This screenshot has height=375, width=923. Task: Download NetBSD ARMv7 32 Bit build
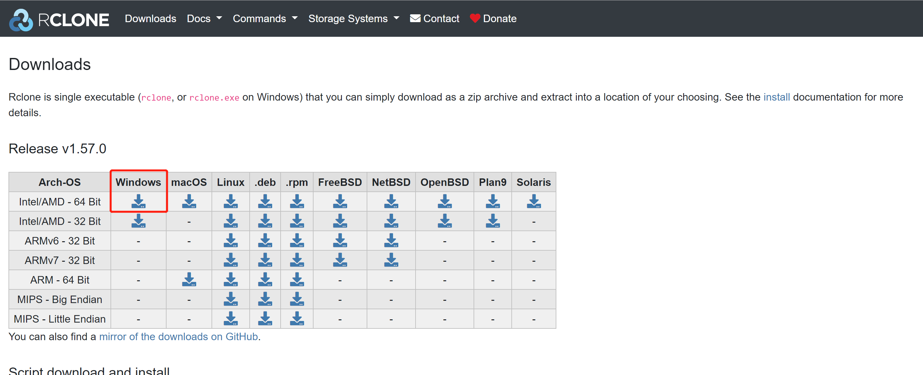[x=391, y=260]
